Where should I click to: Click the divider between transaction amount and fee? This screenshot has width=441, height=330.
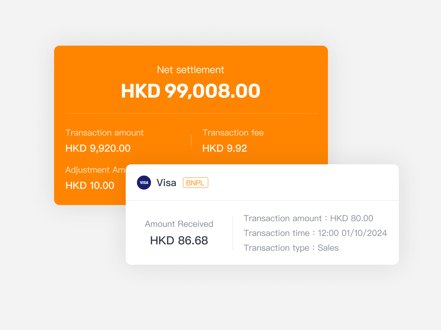pos(191,141)
